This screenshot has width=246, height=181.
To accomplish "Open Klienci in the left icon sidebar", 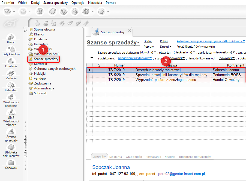I will pyautogui.click(x=11, y=38).
